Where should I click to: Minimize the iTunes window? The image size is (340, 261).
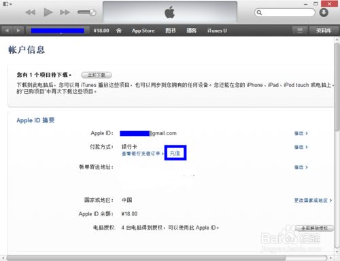[306, 4]
